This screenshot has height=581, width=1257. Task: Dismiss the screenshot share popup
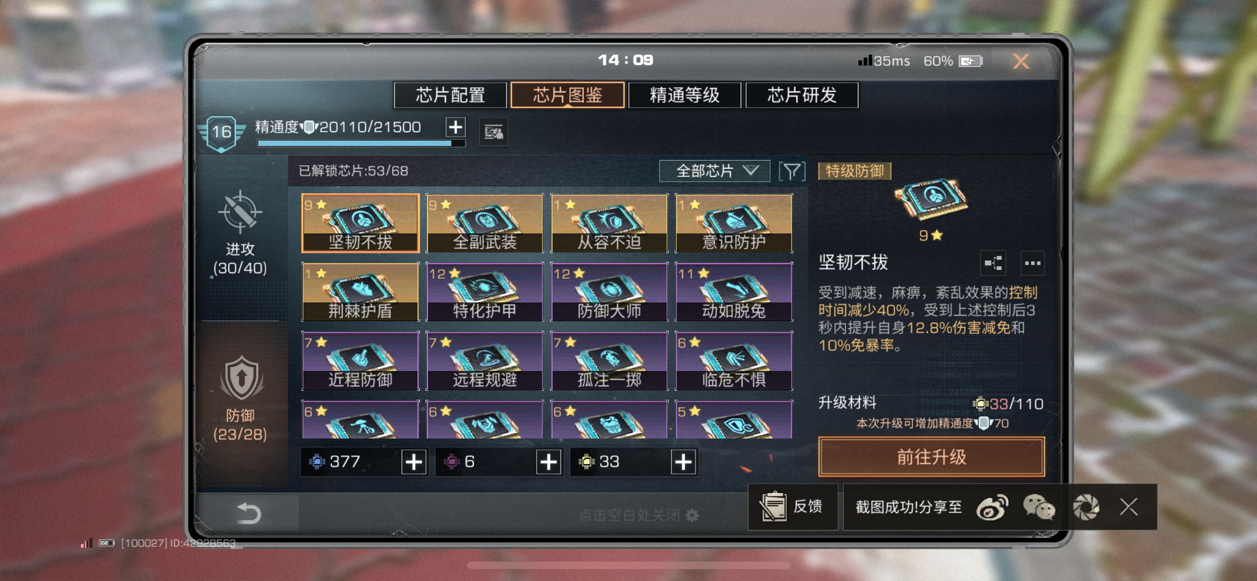point(1128,507)
